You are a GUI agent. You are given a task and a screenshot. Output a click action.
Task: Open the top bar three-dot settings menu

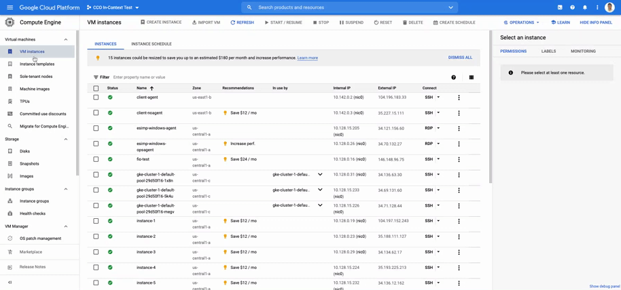point(597,7)
